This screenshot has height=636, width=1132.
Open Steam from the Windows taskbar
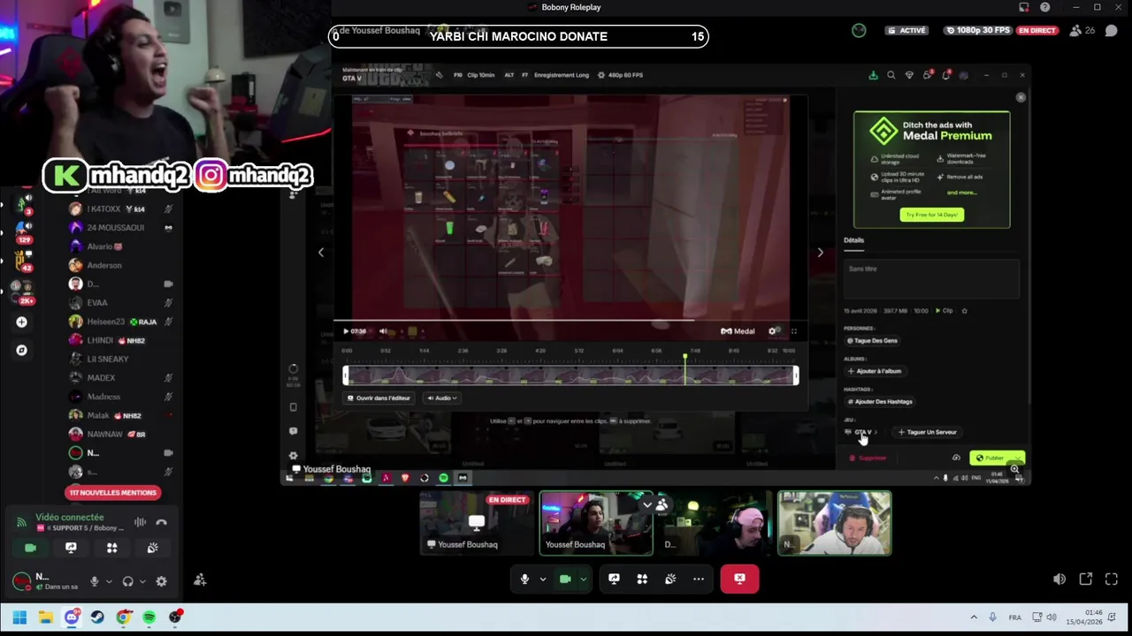[97, 617]
